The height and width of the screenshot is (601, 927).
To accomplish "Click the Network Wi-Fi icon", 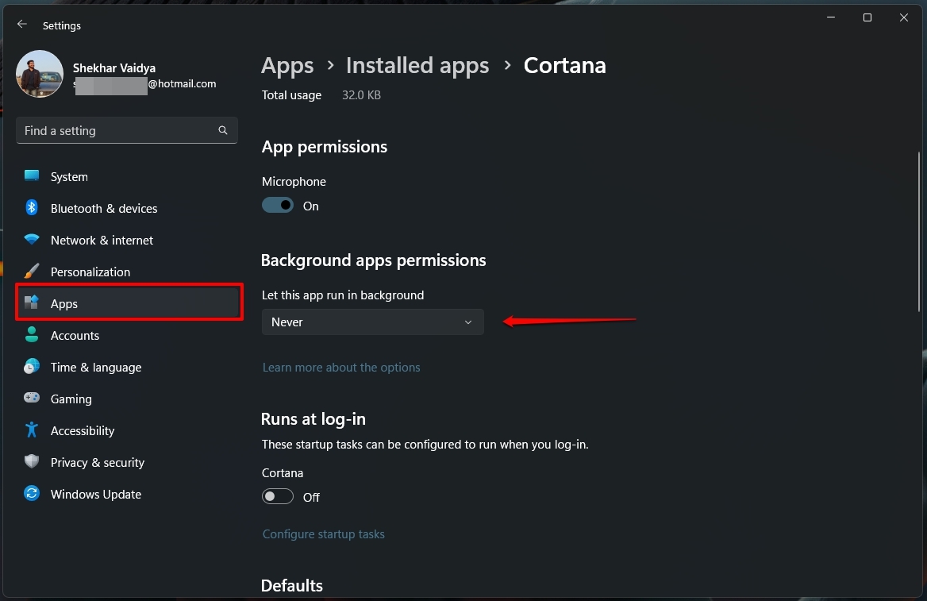I will coord(32,240).
